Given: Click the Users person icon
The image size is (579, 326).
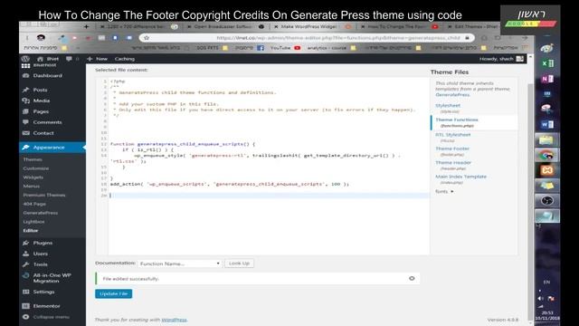Looking at the screenshot, I should [25, 254].
